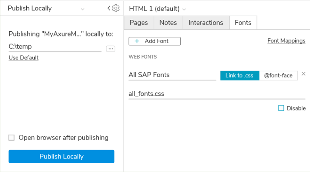
Task: Click the Publishing "MyAxureM..." locally to text
Action: [61, 34]
